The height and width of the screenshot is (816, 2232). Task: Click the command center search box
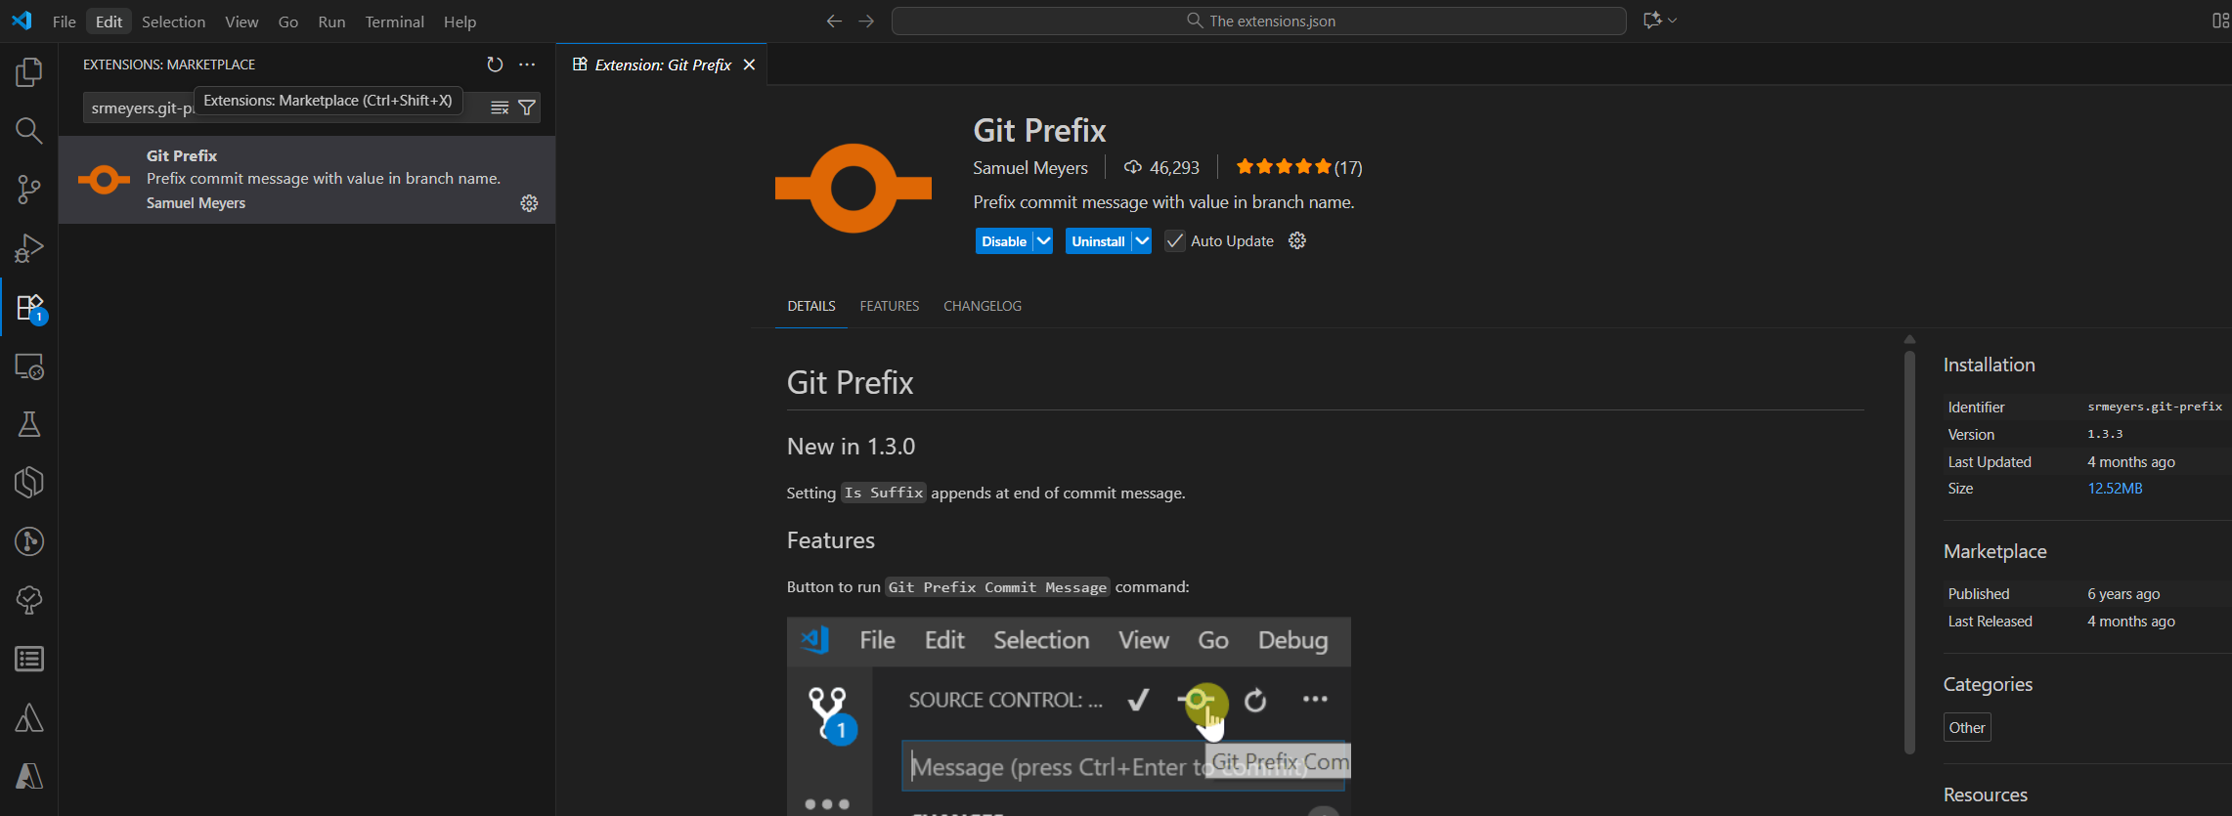pos(1259,21)
